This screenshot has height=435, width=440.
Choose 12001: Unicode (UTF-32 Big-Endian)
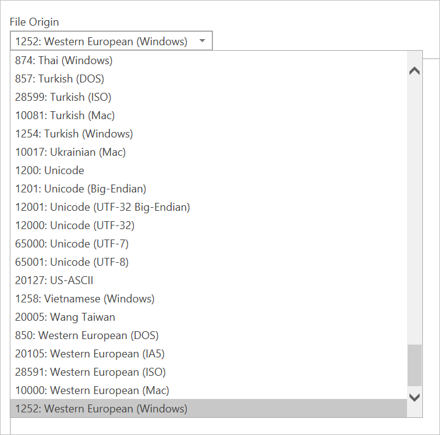[209, 207]
